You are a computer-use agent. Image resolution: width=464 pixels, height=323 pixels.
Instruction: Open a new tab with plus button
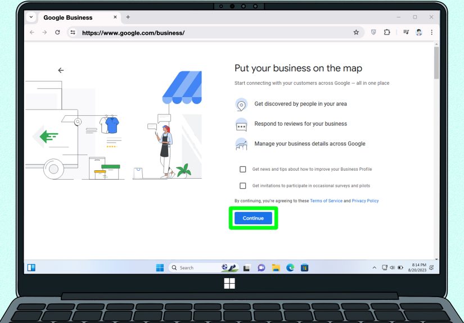tap(128, 17)
